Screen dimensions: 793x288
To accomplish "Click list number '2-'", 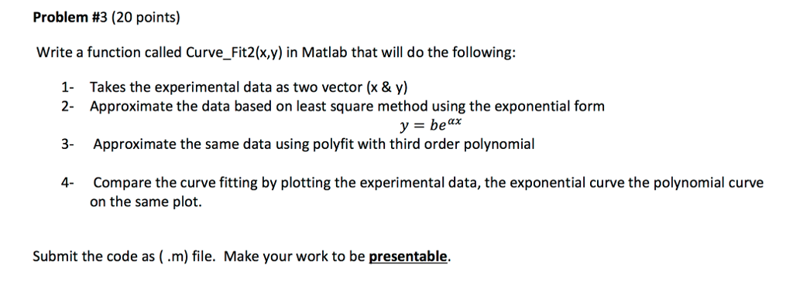I will [x=68, y=107].
